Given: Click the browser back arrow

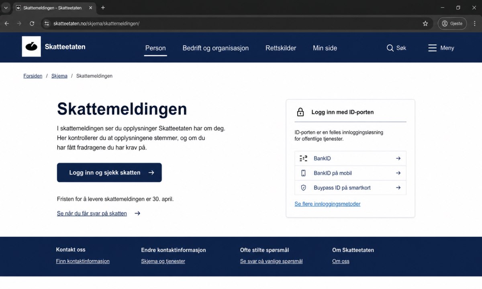Looking at the screenshot, I should pyautogui.click(x=6, y=23).
